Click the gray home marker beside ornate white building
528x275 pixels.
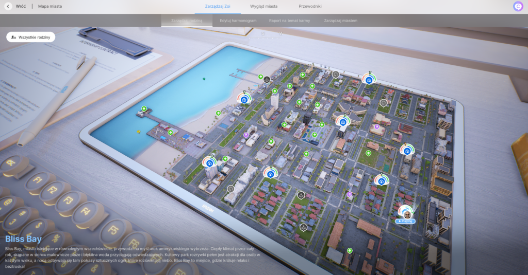tap(230, 189)
